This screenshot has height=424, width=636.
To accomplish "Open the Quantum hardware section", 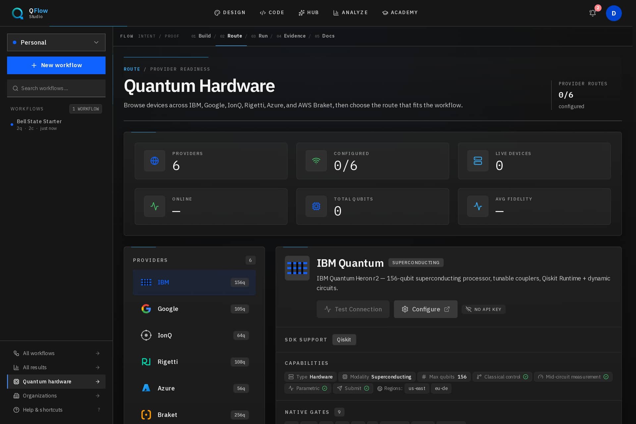I will click(56, 382).
